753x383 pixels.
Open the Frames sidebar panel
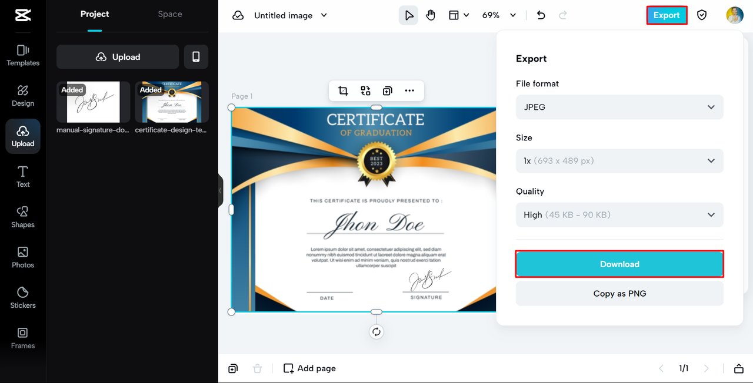(x=23, y=338)
